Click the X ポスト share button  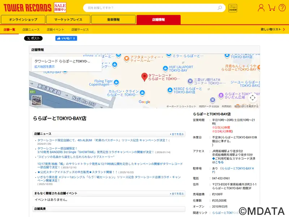33,38
